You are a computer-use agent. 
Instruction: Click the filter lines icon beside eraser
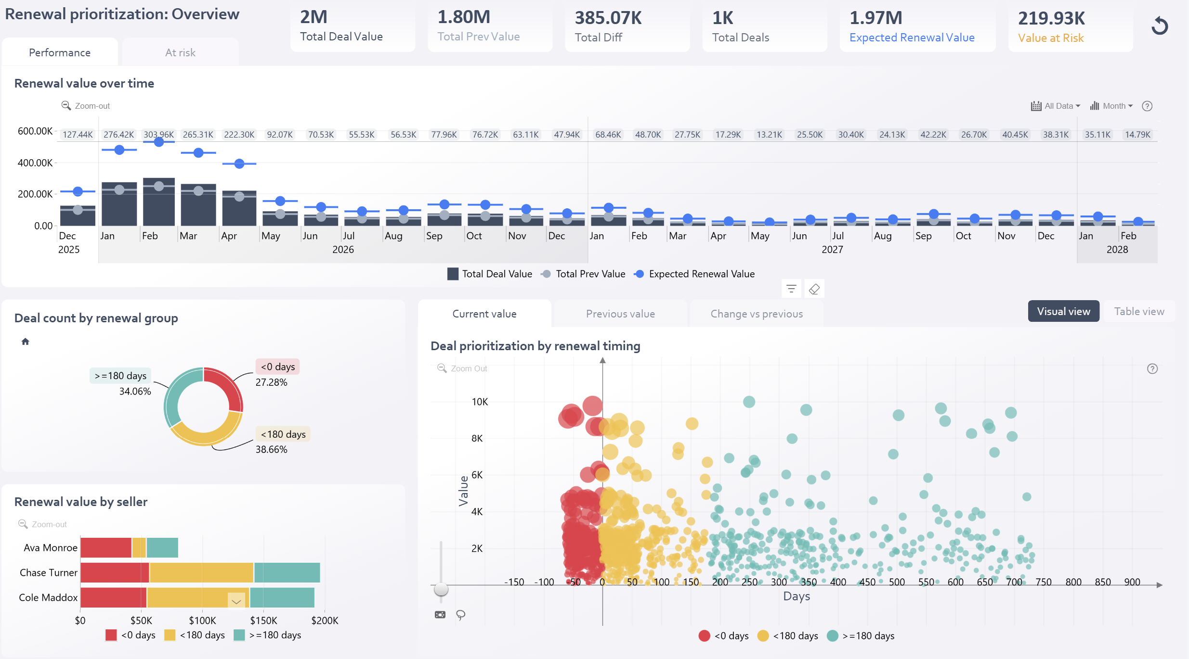tap(791, 289)
